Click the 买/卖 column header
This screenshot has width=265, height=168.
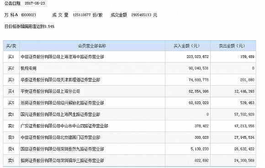point(11,46)
